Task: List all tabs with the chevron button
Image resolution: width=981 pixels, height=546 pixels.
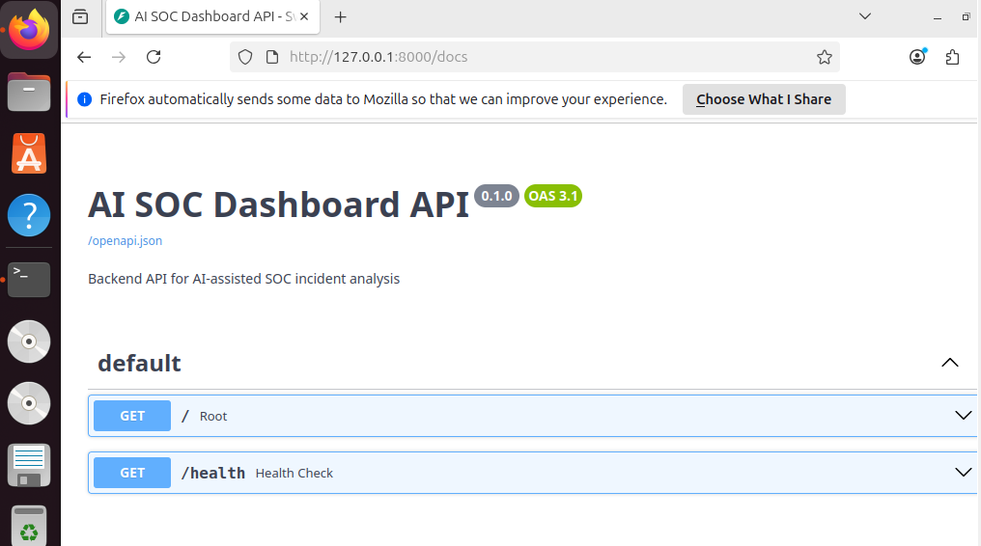Action: coord(864,16)
